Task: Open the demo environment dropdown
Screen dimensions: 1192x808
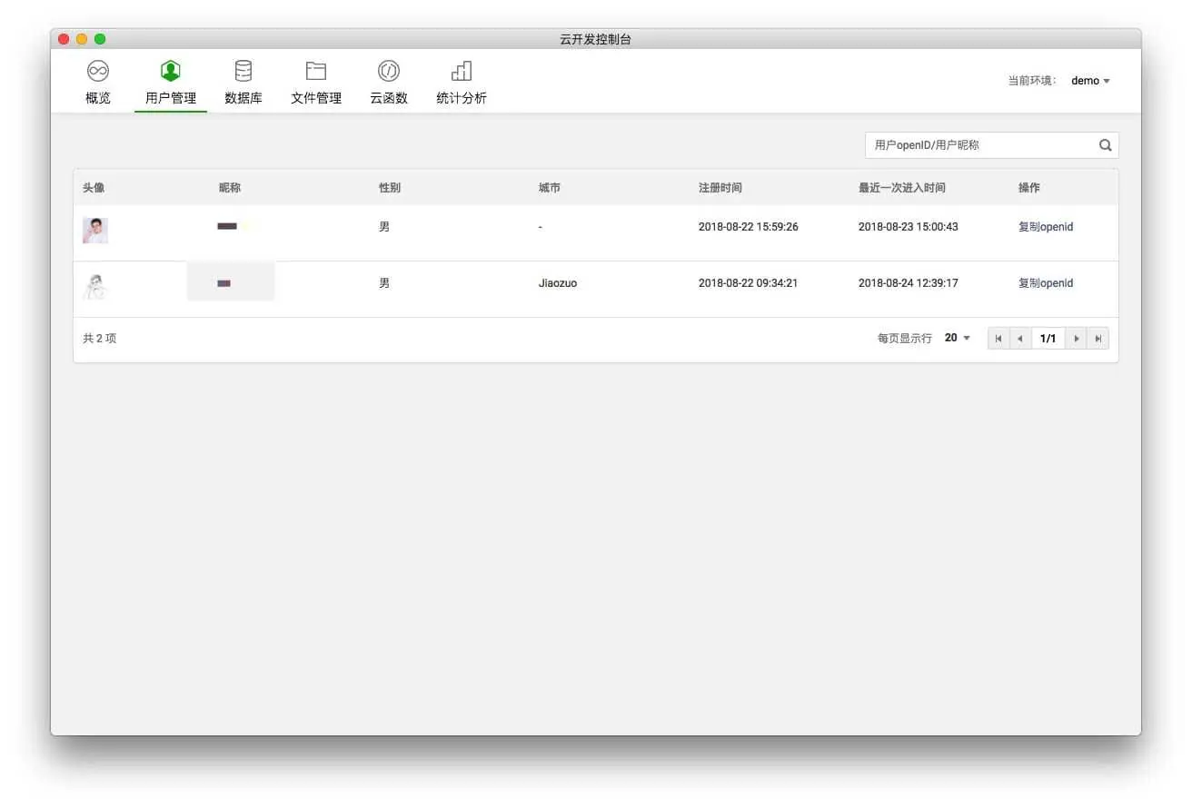Action: pyautogui.click(x=1090, y=81)
